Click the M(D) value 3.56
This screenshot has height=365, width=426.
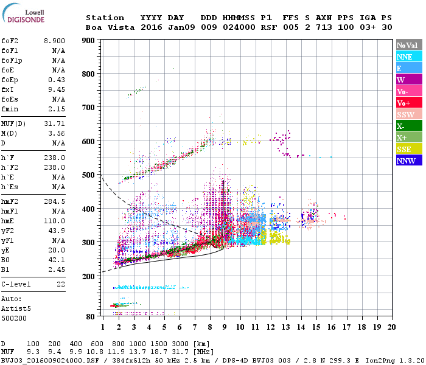(57, 134)
